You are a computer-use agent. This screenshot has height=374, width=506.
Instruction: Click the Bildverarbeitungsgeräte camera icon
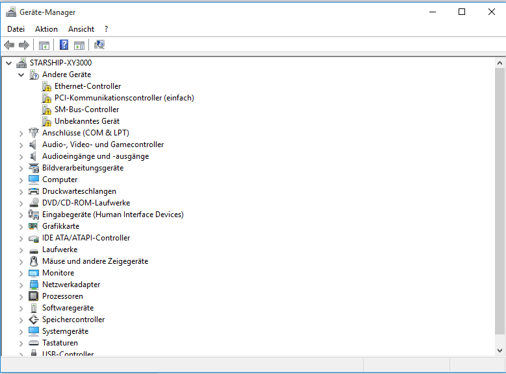(x=34, y=168)
